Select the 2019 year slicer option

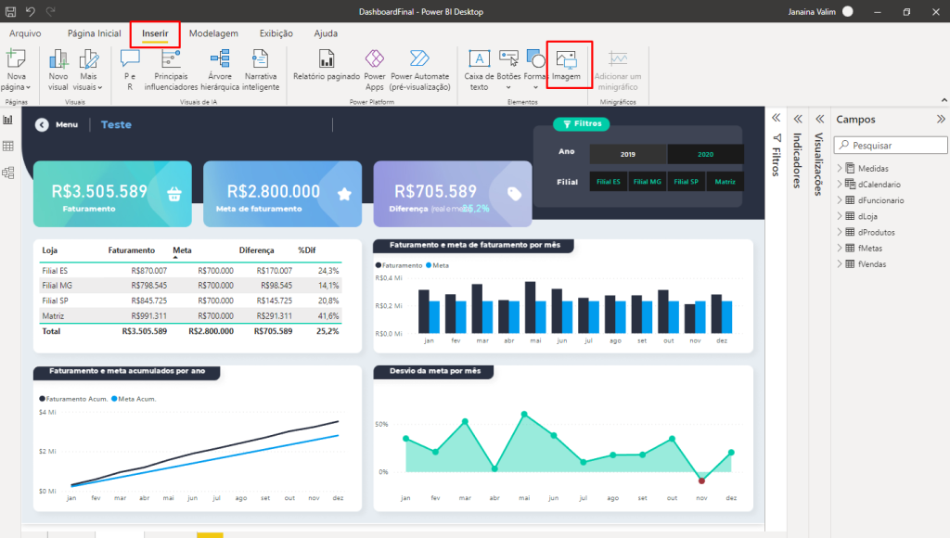tap(627, 155)
